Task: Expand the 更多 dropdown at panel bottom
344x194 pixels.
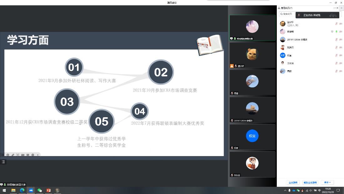Action: (x=327, y=182)
